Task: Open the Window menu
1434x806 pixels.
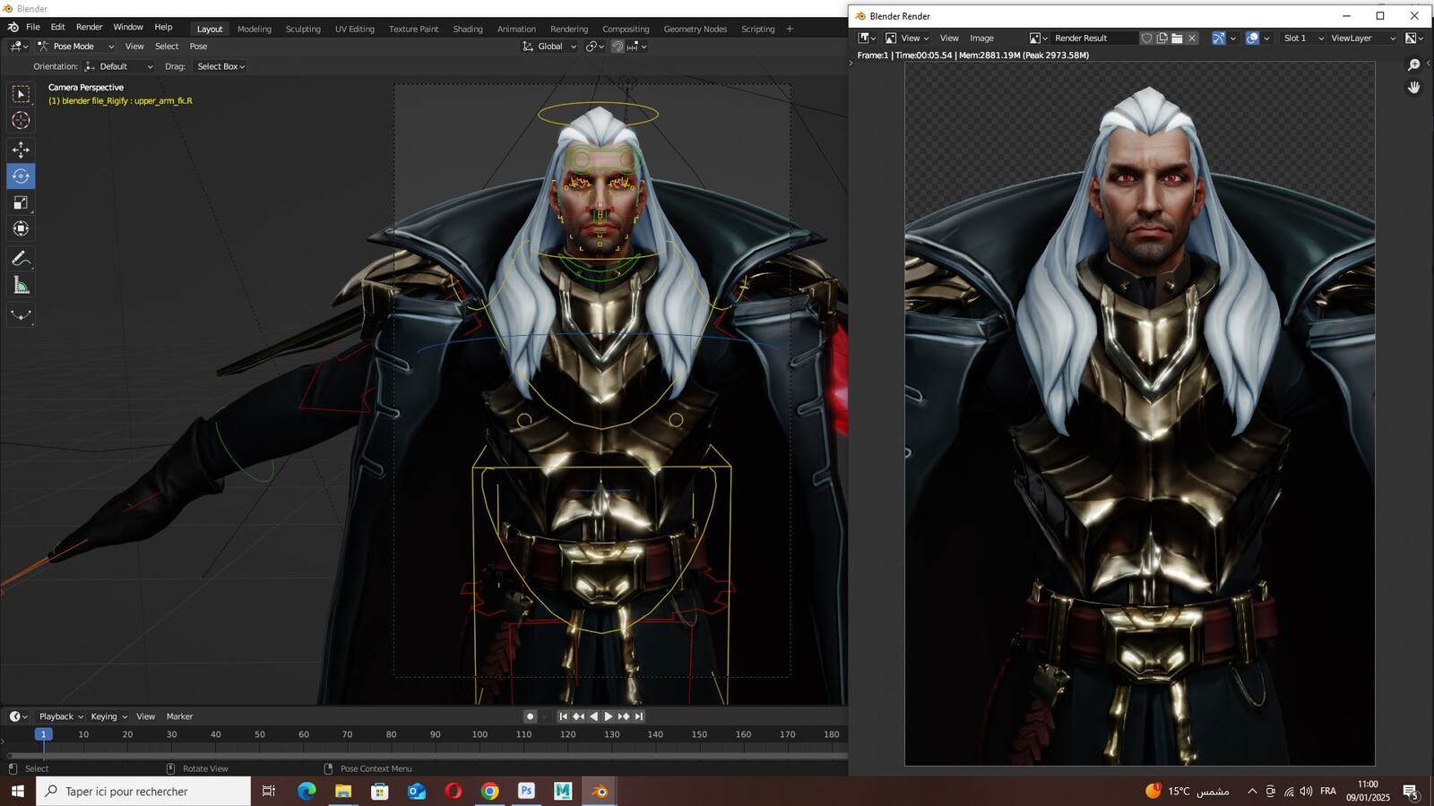Action: tap(128, 28)
